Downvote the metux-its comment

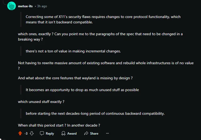click(32, 133)
